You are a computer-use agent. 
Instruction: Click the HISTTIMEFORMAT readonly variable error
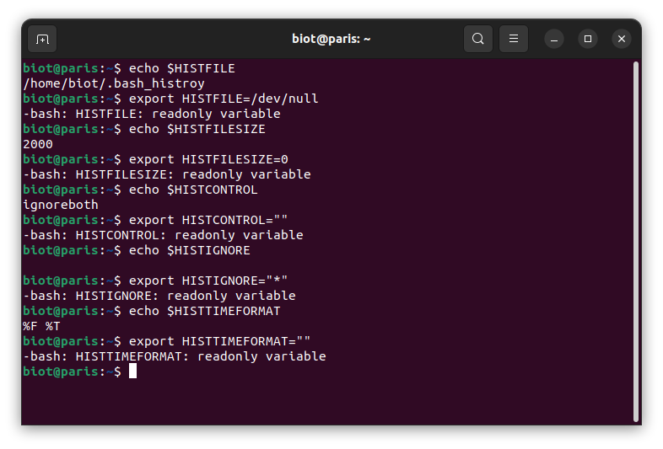175,356
